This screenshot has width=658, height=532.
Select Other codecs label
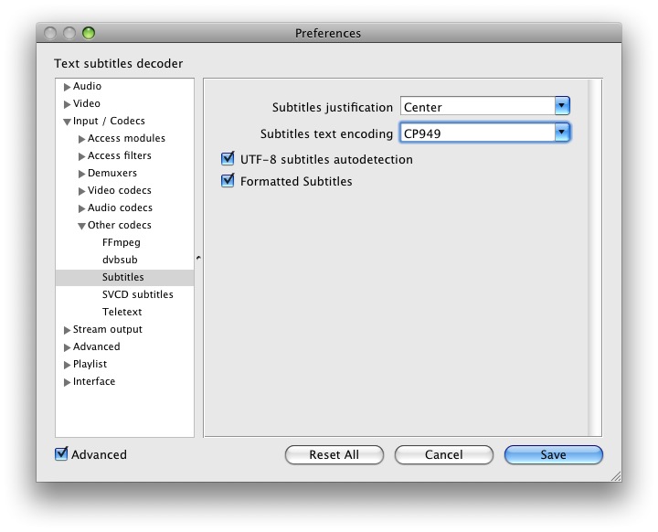119,225
